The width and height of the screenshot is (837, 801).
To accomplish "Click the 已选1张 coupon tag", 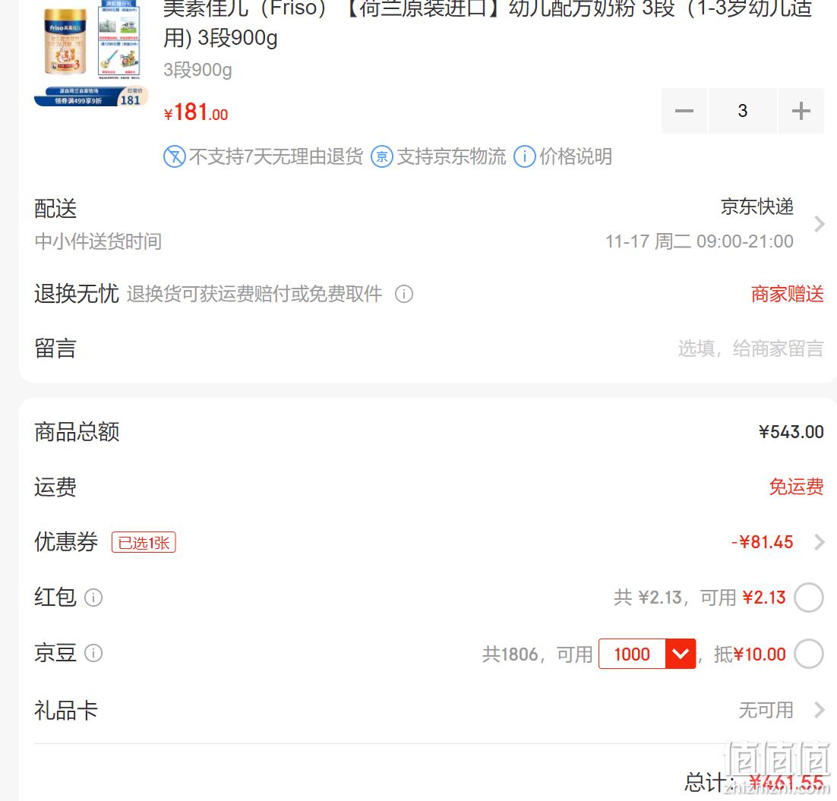I will click(144, 543).
